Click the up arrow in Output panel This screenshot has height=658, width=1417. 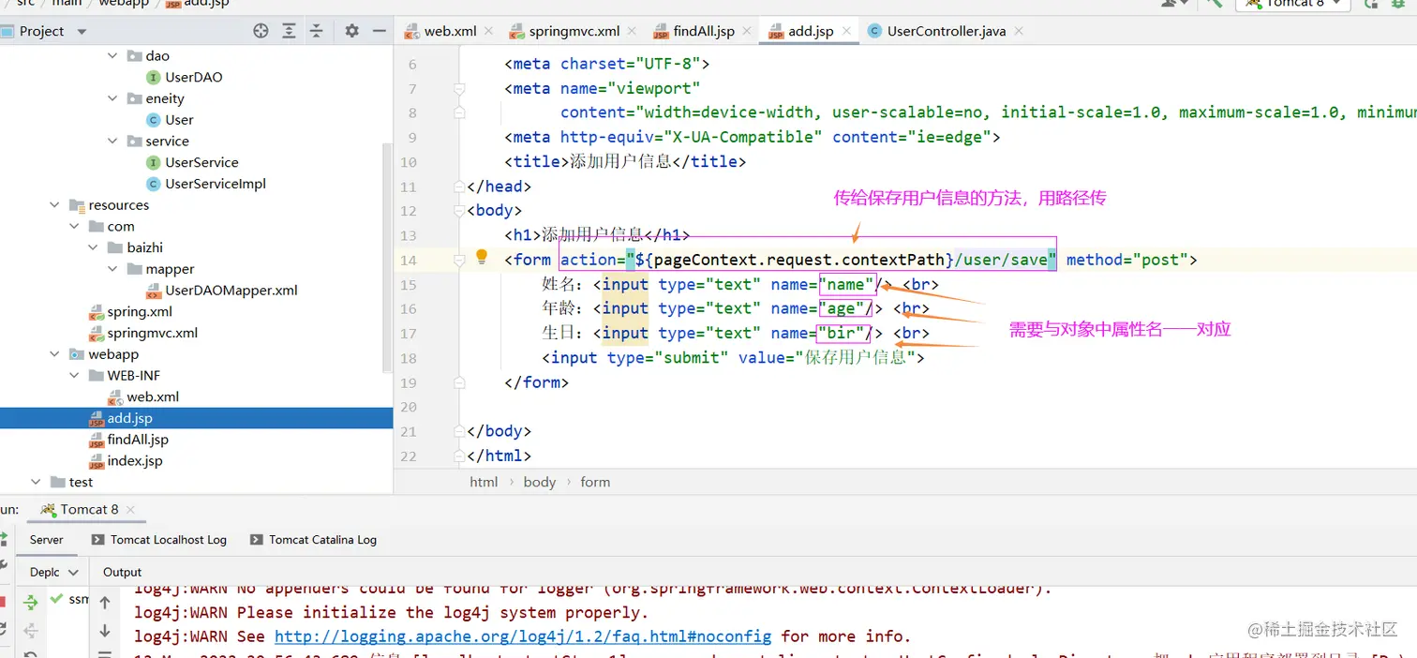(105, 603)
